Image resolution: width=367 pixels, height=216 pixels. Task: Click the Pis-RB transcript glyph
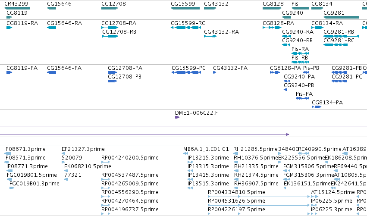point(300,62)
